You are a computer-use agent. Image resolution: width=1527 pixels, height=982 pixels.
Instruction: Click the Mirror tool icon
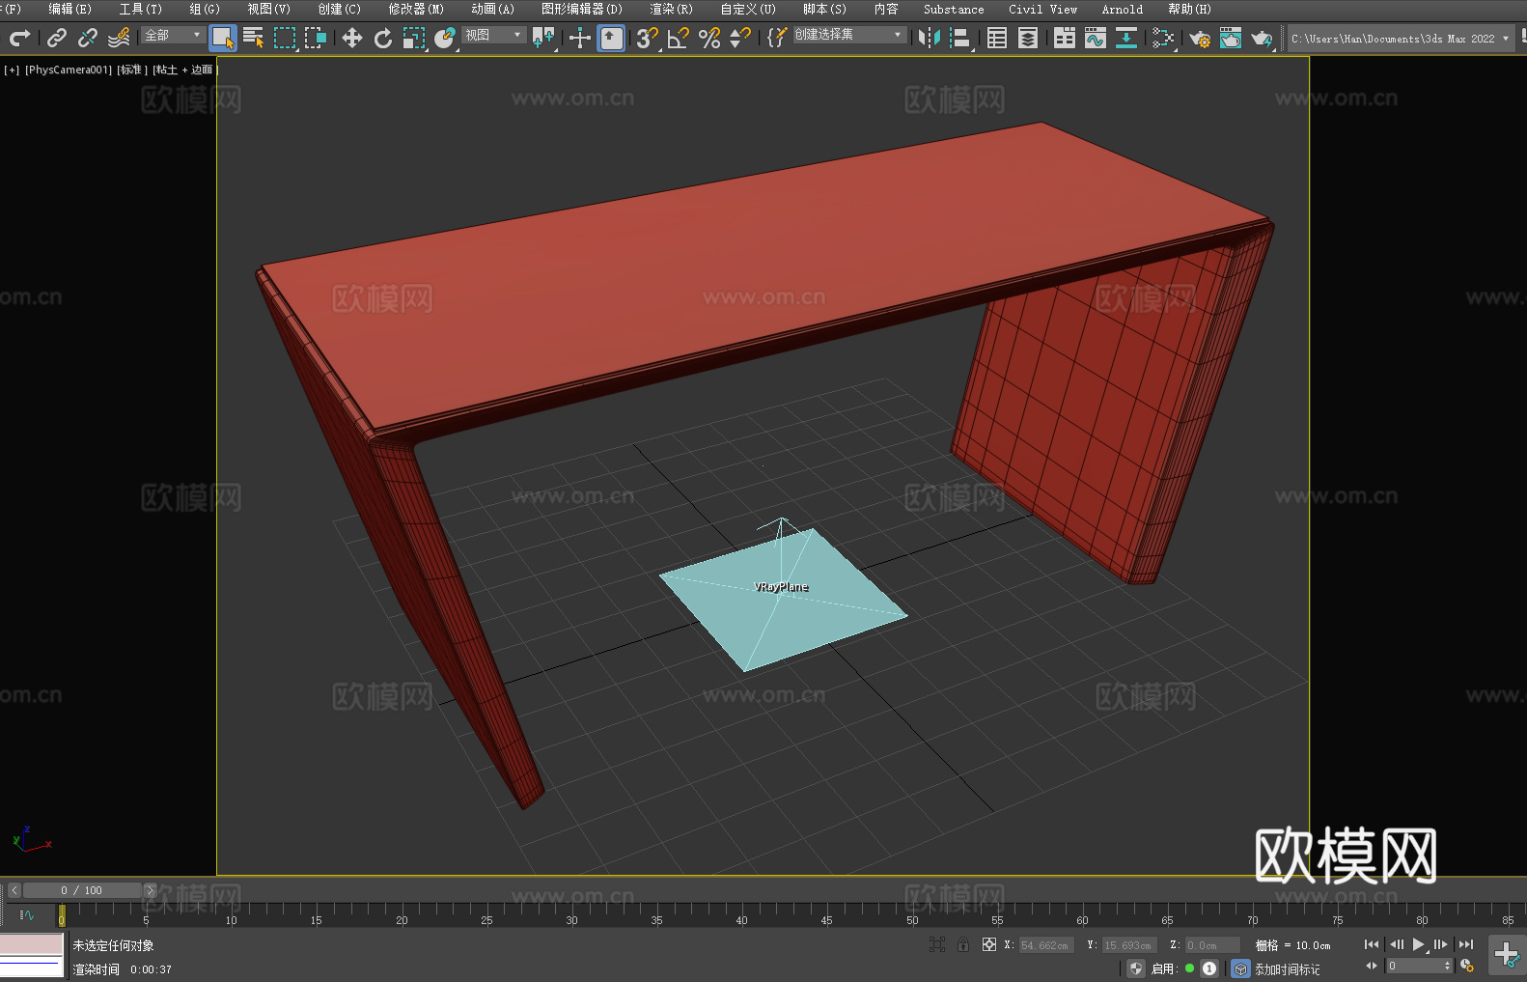point(930,38)
